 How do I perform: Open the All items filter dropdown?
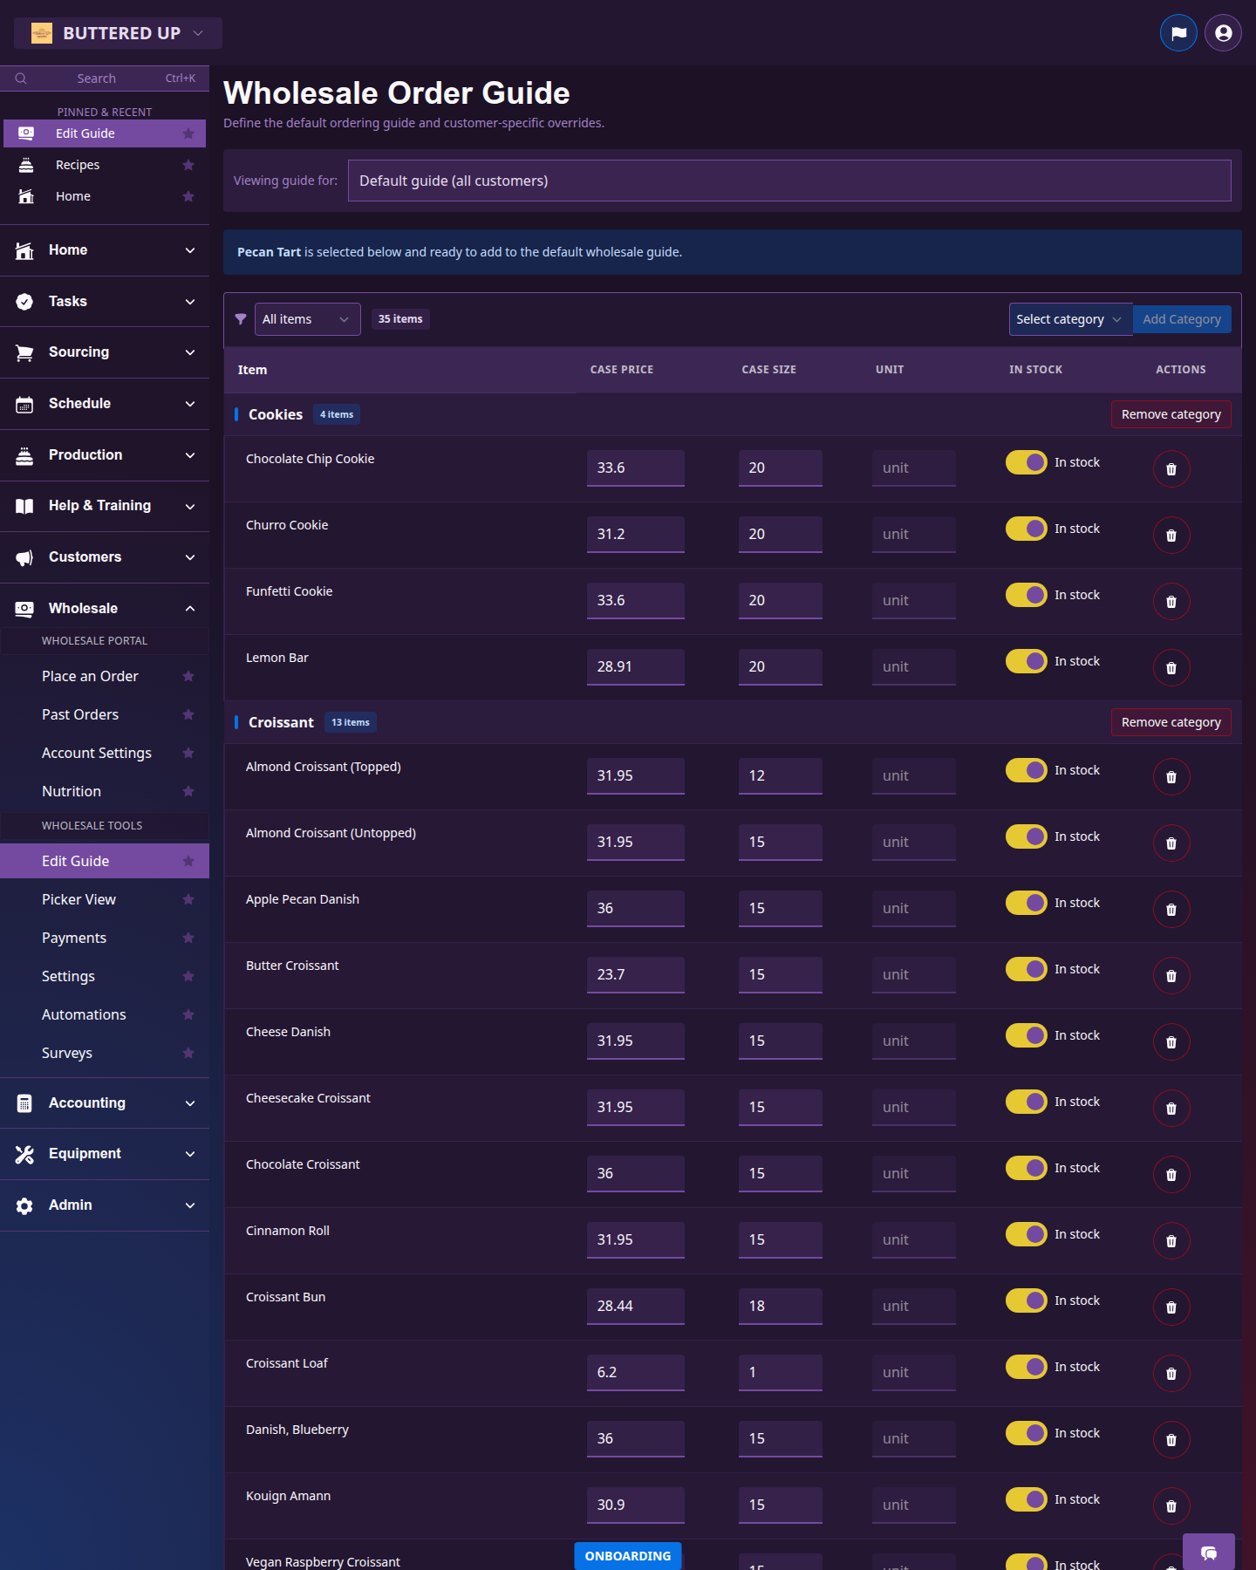pos(307,319)
